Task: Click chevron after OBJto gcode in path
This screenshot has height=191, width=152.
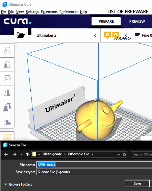Action: click(65, 154)
